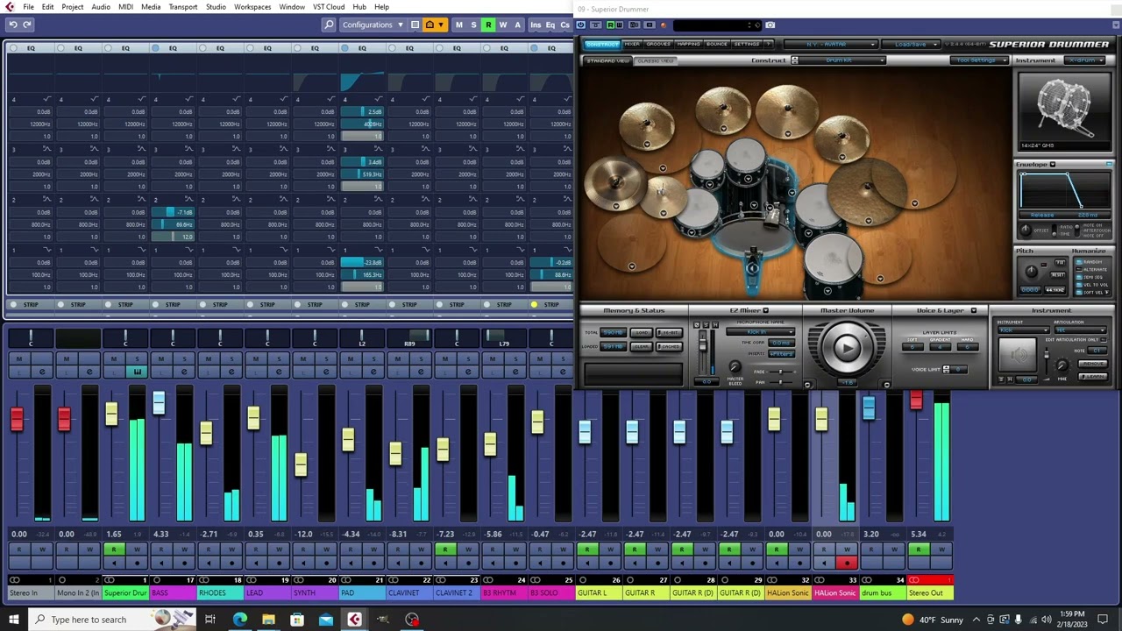Open the EZ Mixer panel menu arrow
1122x631 pixels.
tap(765, 310)
